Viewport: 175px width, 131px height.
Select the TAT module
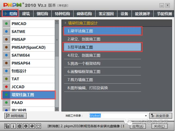click(x=29, y=79)
